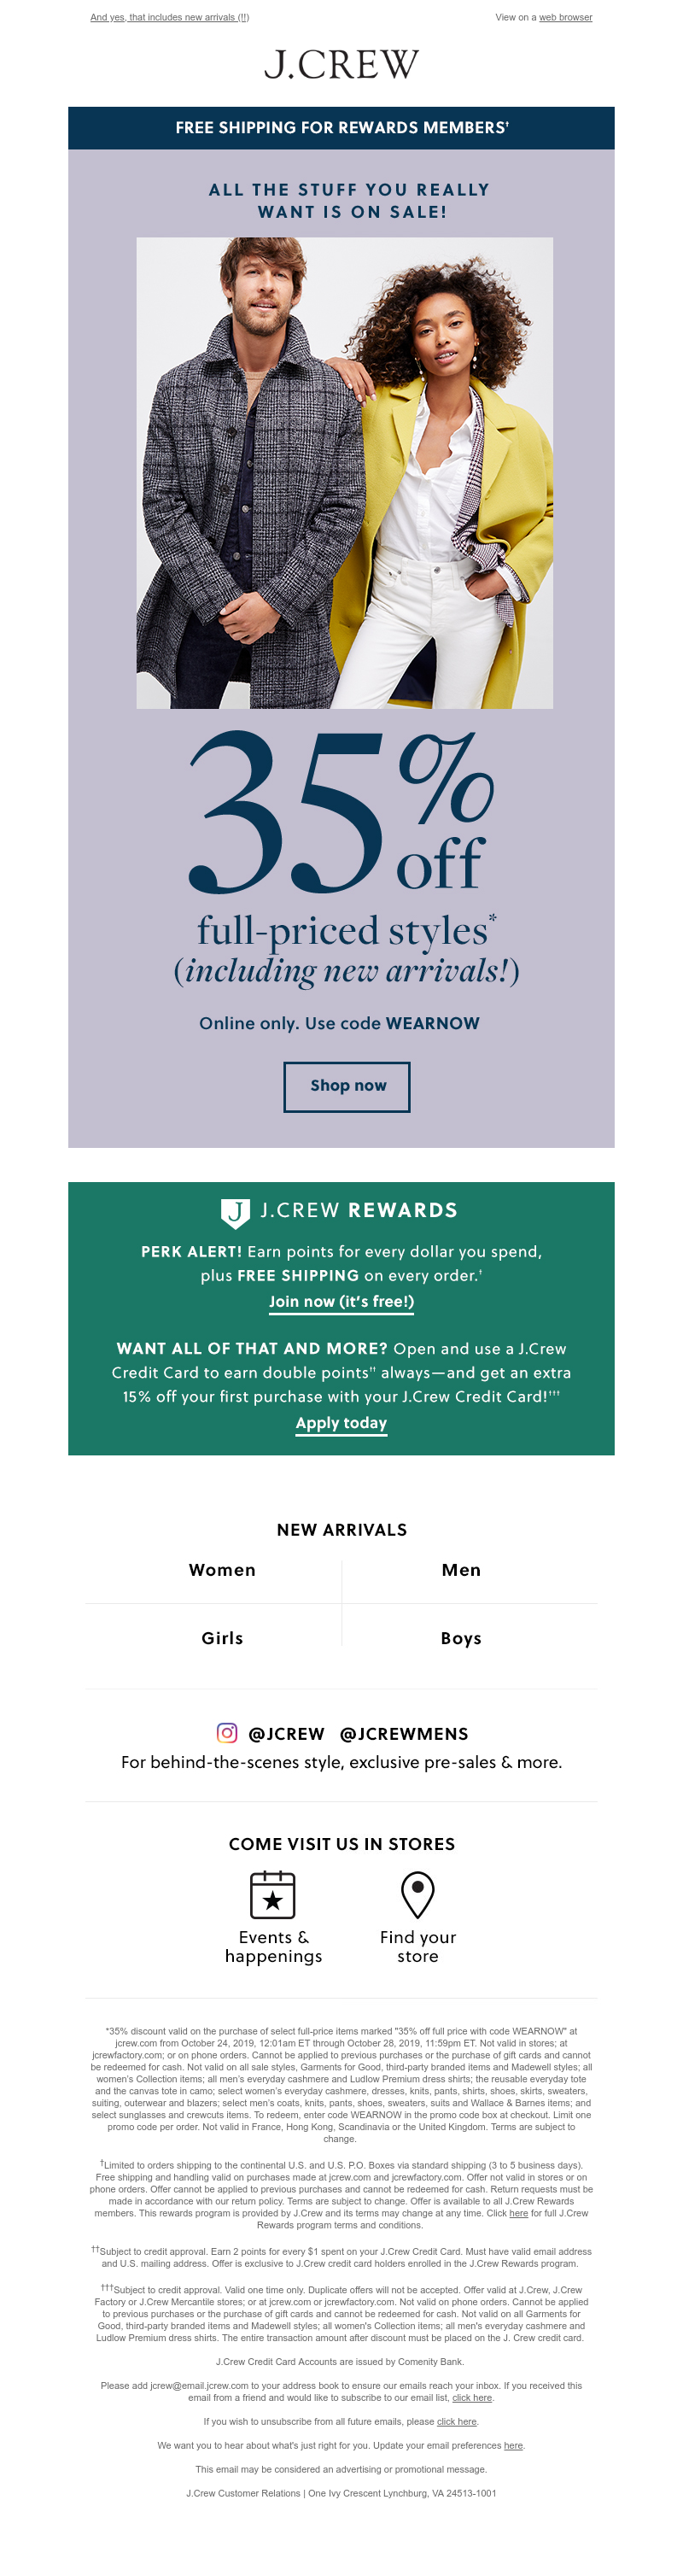Image resolution: width=683 pixels, height=2576 pixels.
Task: Go to Girls new arrivals
Action: [222, 1638]
